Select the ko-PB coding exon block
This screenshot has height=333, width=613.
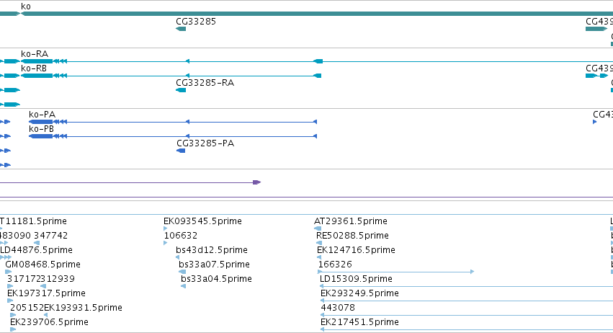tap(40, 136)
